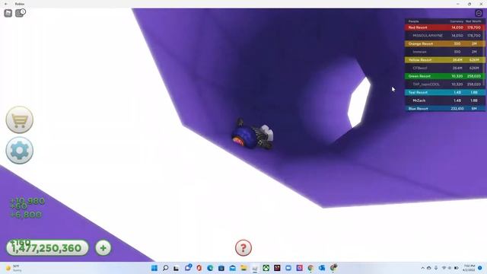Screen dimensions: 487x274
Task: Open the weather widget in taskbar
Action: point(14,268)
